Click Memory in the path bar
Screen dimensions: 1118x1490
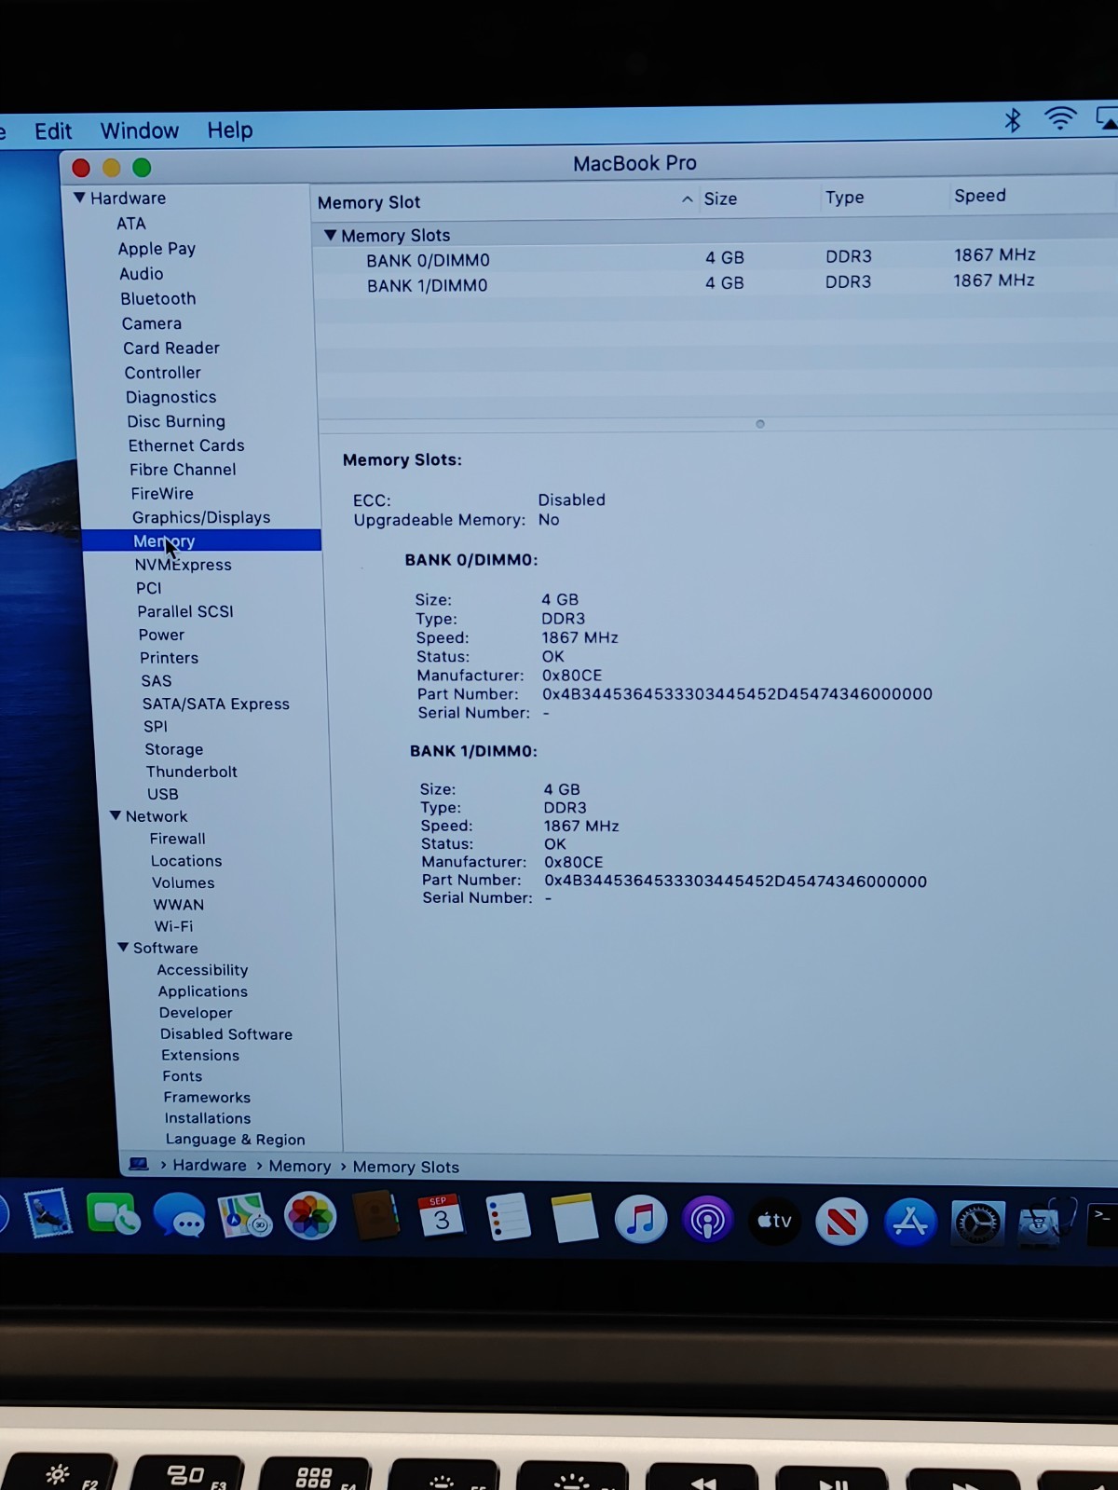click(299, 1166)
